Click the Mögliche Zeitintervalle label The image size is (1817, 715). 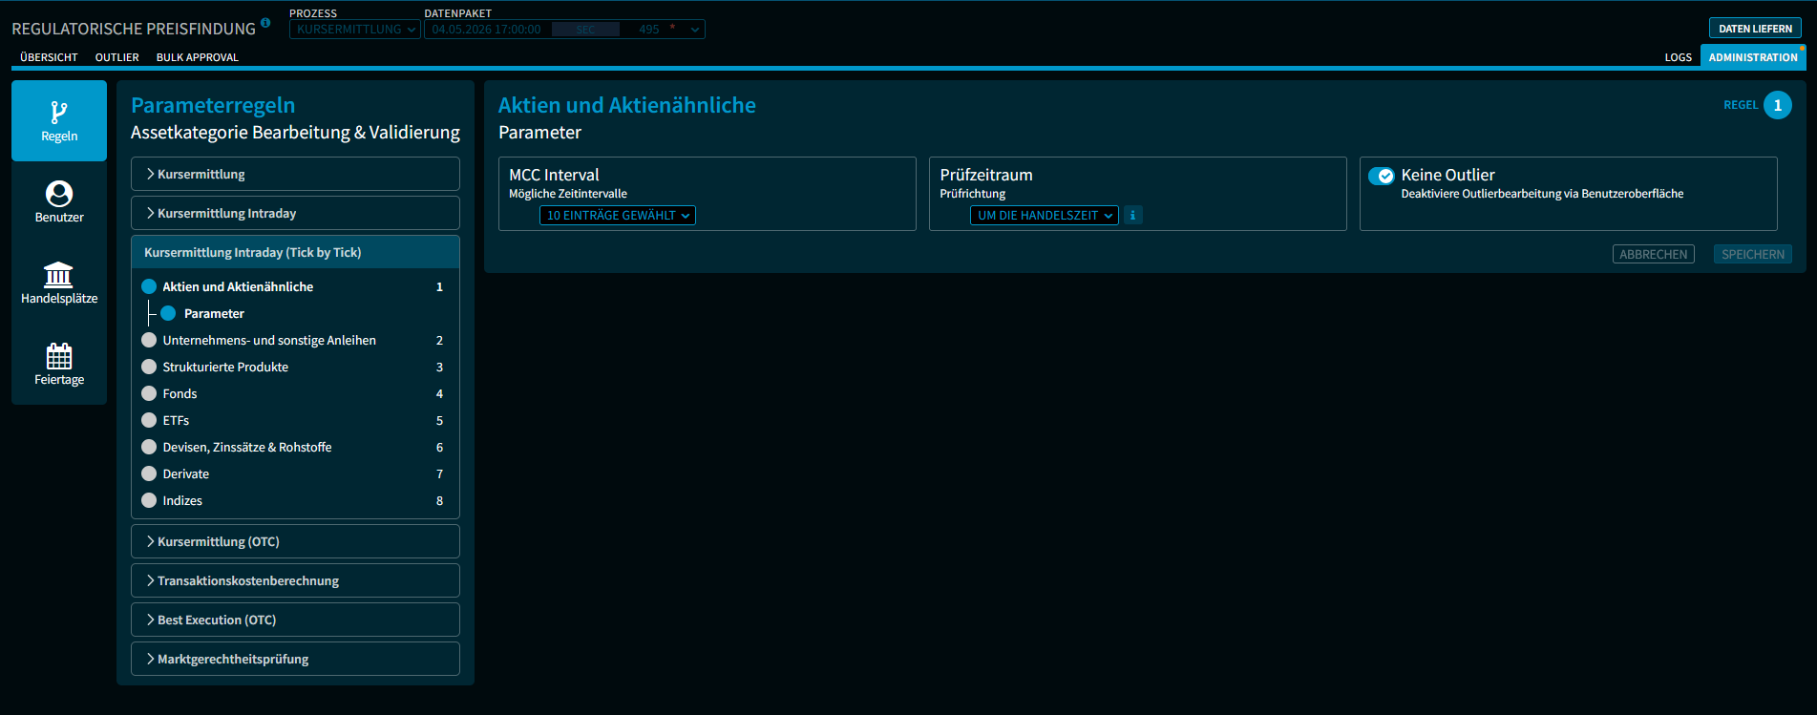568,194
